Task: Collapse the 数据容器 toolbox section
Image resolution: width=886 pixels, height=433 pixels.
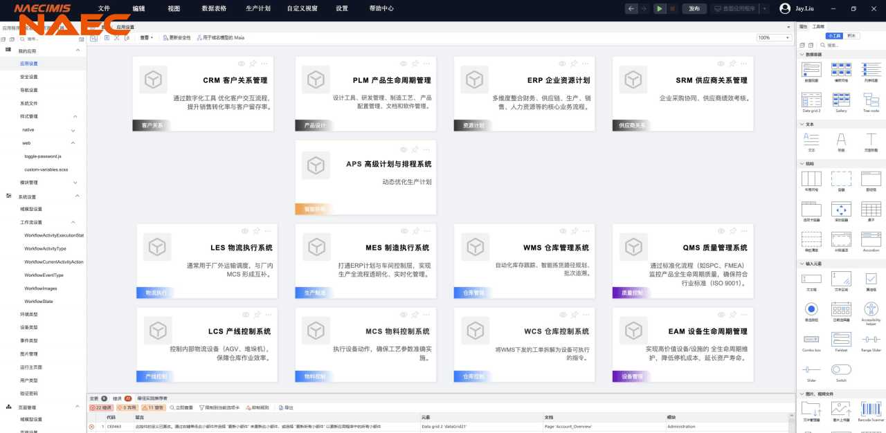Action: (x=802, y=54)
